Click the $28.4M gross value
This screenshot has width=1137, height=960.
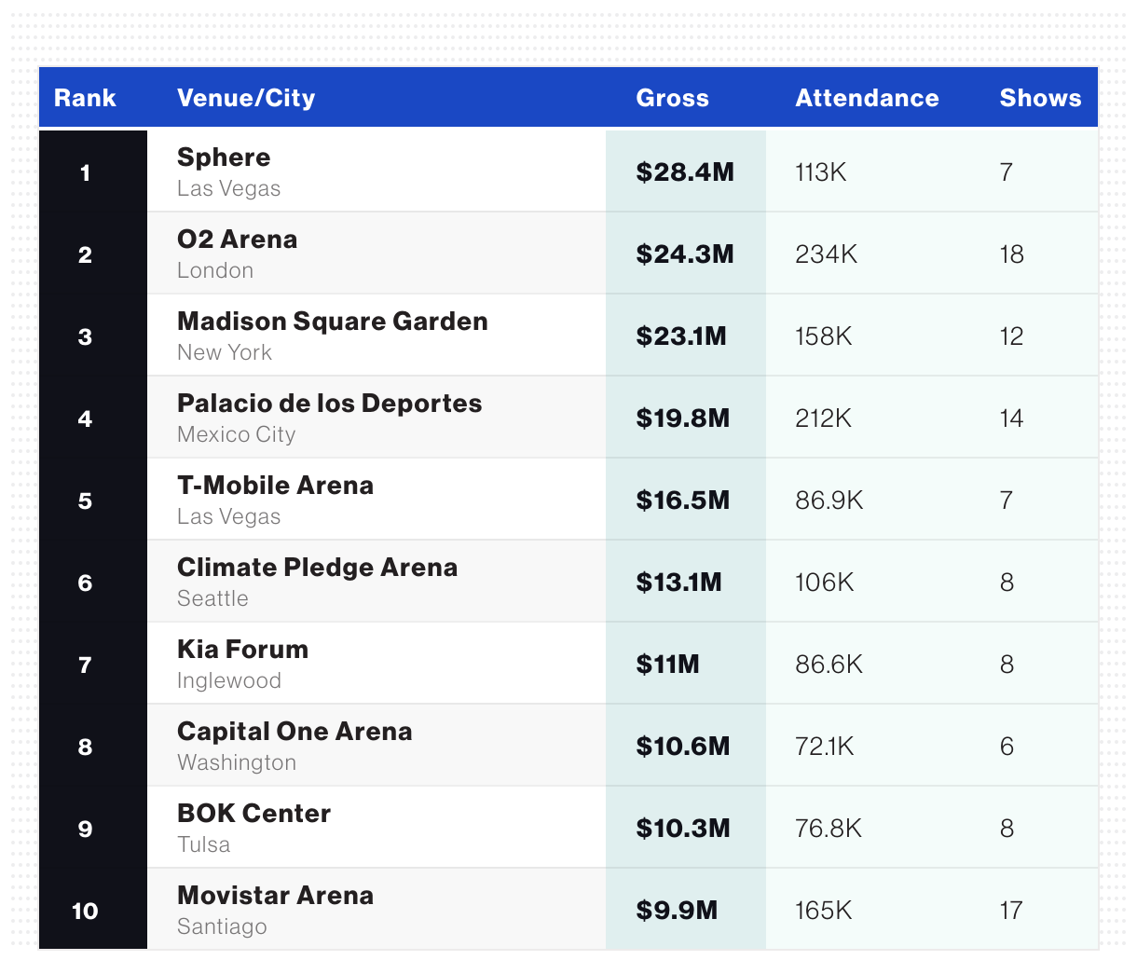click(x=685, y=172)
